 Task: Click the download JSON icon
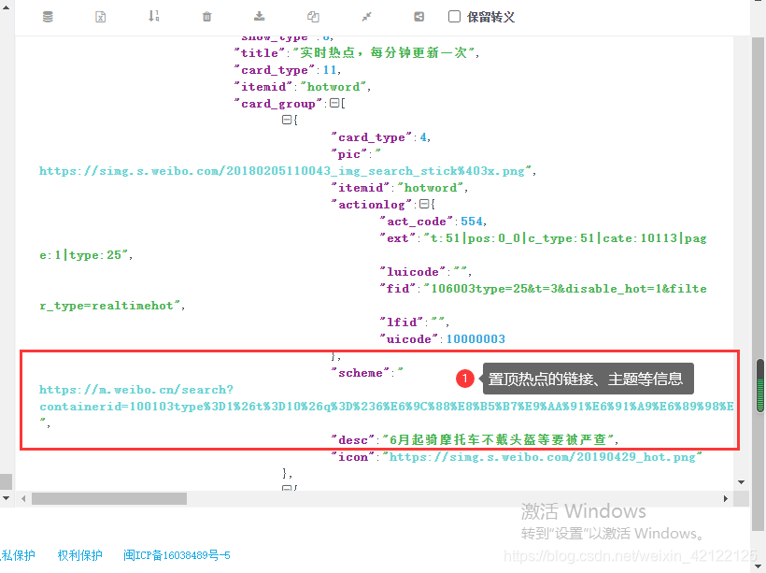pyautogui.click(x=260, y=17)
